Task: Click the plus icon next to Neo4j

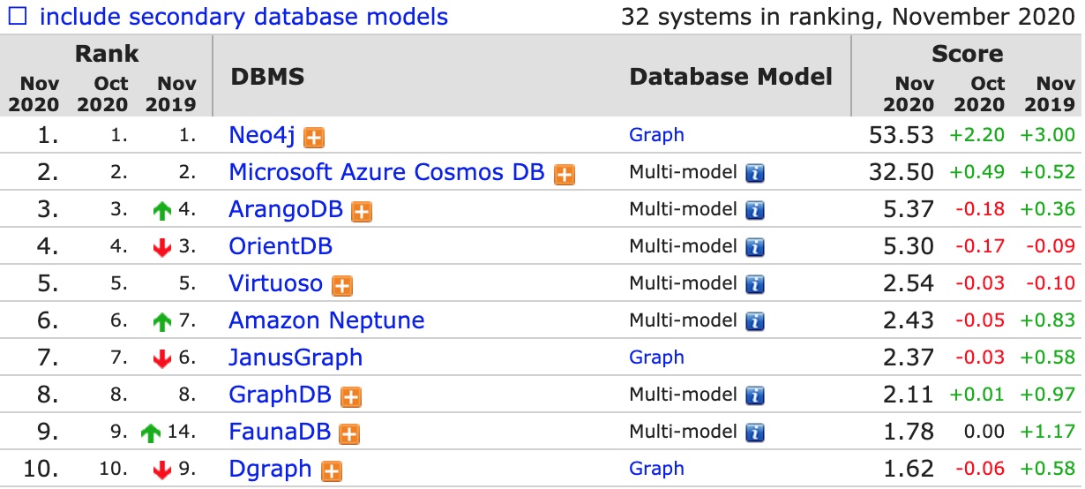Action: click(313, 137)
